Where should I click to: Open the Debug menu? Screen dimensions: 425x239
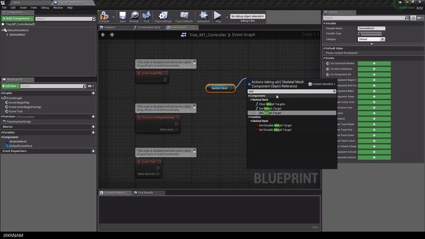(x=45, y=8)
